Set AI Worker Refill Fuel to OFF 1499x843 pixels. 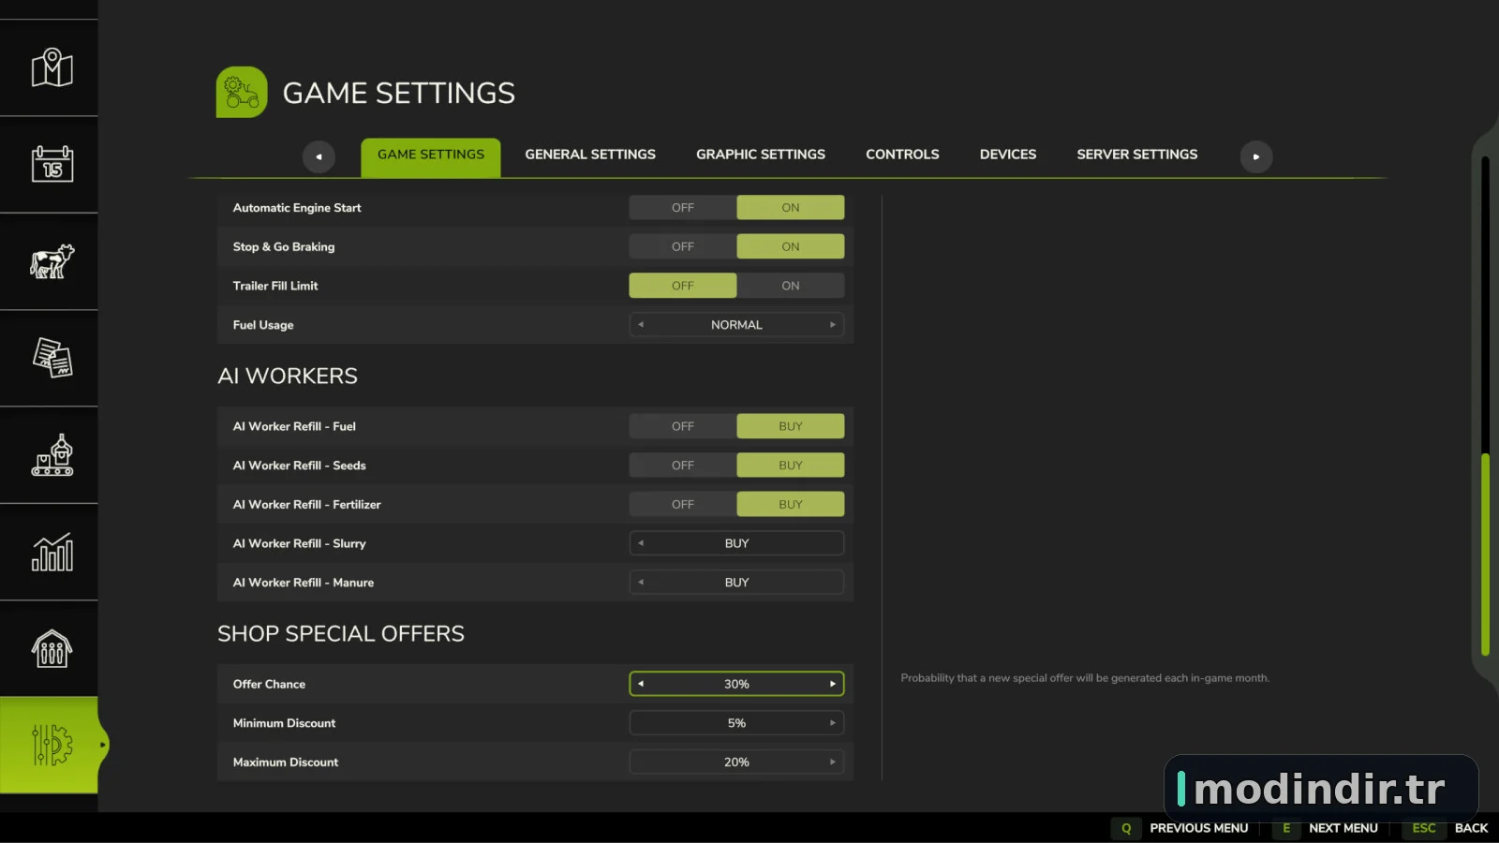[x=683, y=426]
